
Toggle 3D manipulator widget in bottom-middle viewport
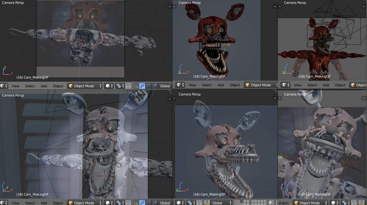[x=207, y=203]
